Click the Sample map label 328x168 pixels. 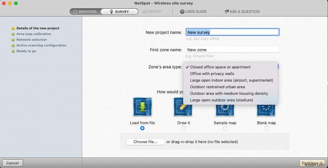[225, 123]
